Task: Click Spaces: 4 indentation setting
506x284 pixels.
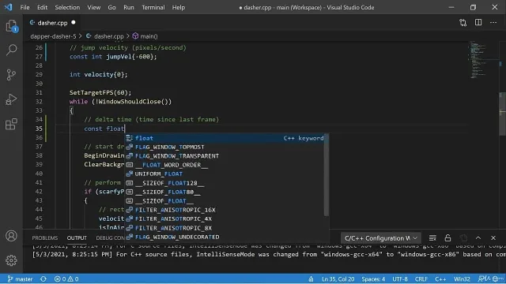Action: (x=373, y=278)
